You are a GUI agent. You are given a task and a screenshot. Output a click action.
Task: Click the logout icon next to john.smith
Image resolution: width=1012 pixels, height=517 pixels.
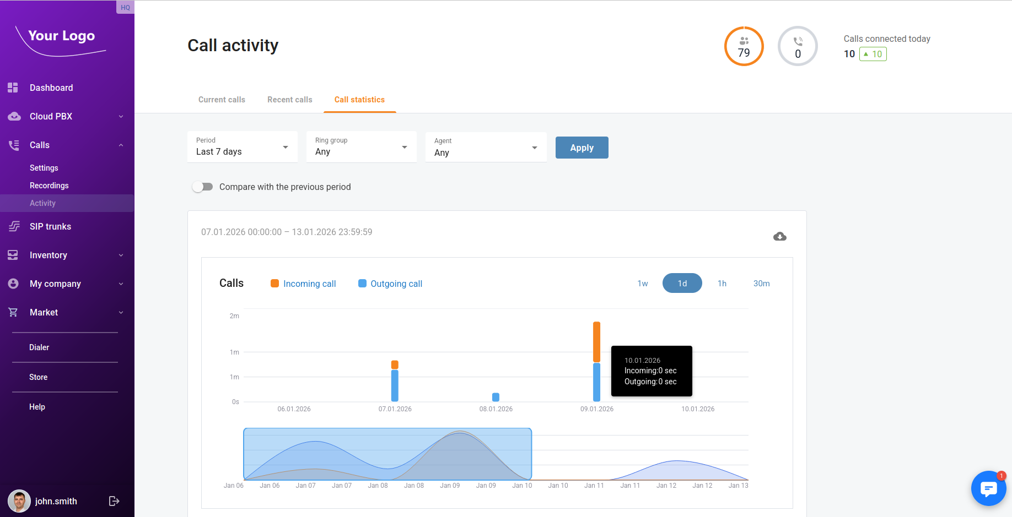click(114, 501)
